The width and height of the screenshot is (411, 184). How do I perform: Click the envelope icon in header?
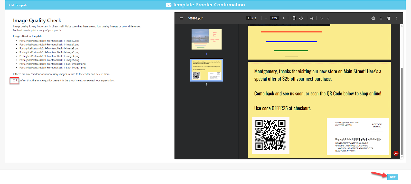[x=169, y=5]
